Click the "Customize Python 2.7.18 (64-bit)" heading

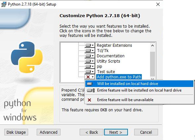click(x=100, y=16)
